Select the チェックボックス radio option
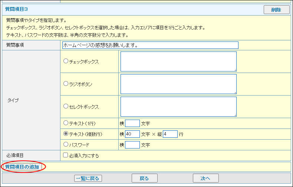The width and height of the screenshot is (293, 187). pos(66,61)
